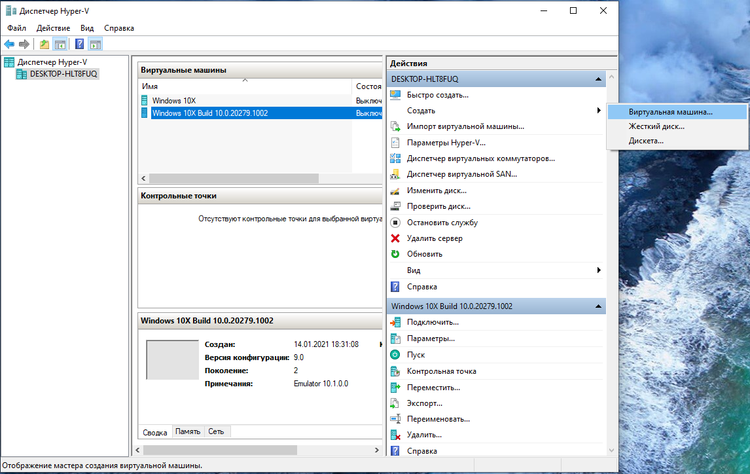Click actions pane scroll down arrow
This screenshot has width=750, height=474.
coord(611,450)
